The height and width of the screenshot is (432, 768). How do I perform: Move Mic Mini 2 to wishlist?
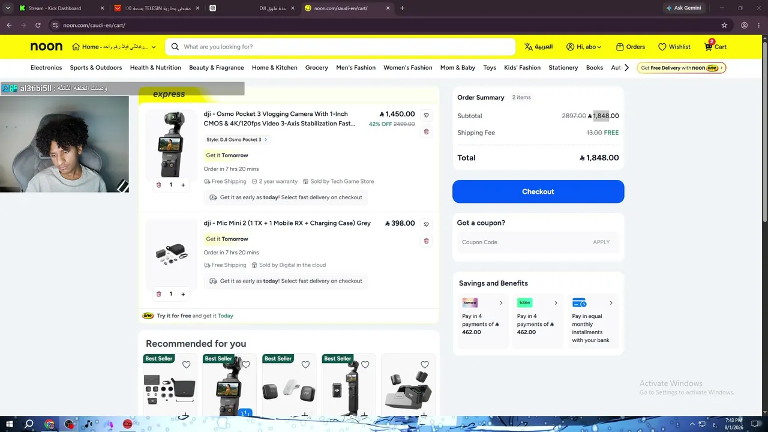(x=427, y=224)
